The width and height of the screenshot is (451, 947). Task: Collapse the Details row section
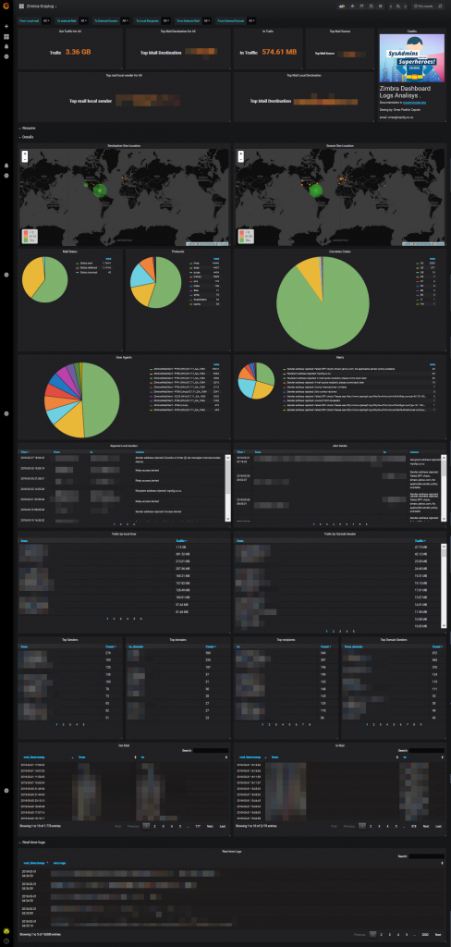click(27, 137)
